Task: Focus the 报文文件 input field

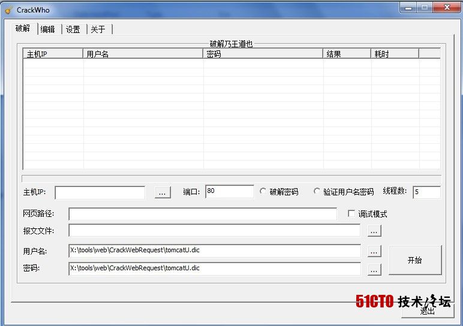Action: click(x=214, y=230)
